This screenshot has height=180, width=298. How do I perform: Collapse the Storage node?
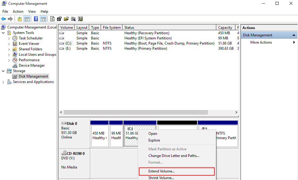[3, 71]
